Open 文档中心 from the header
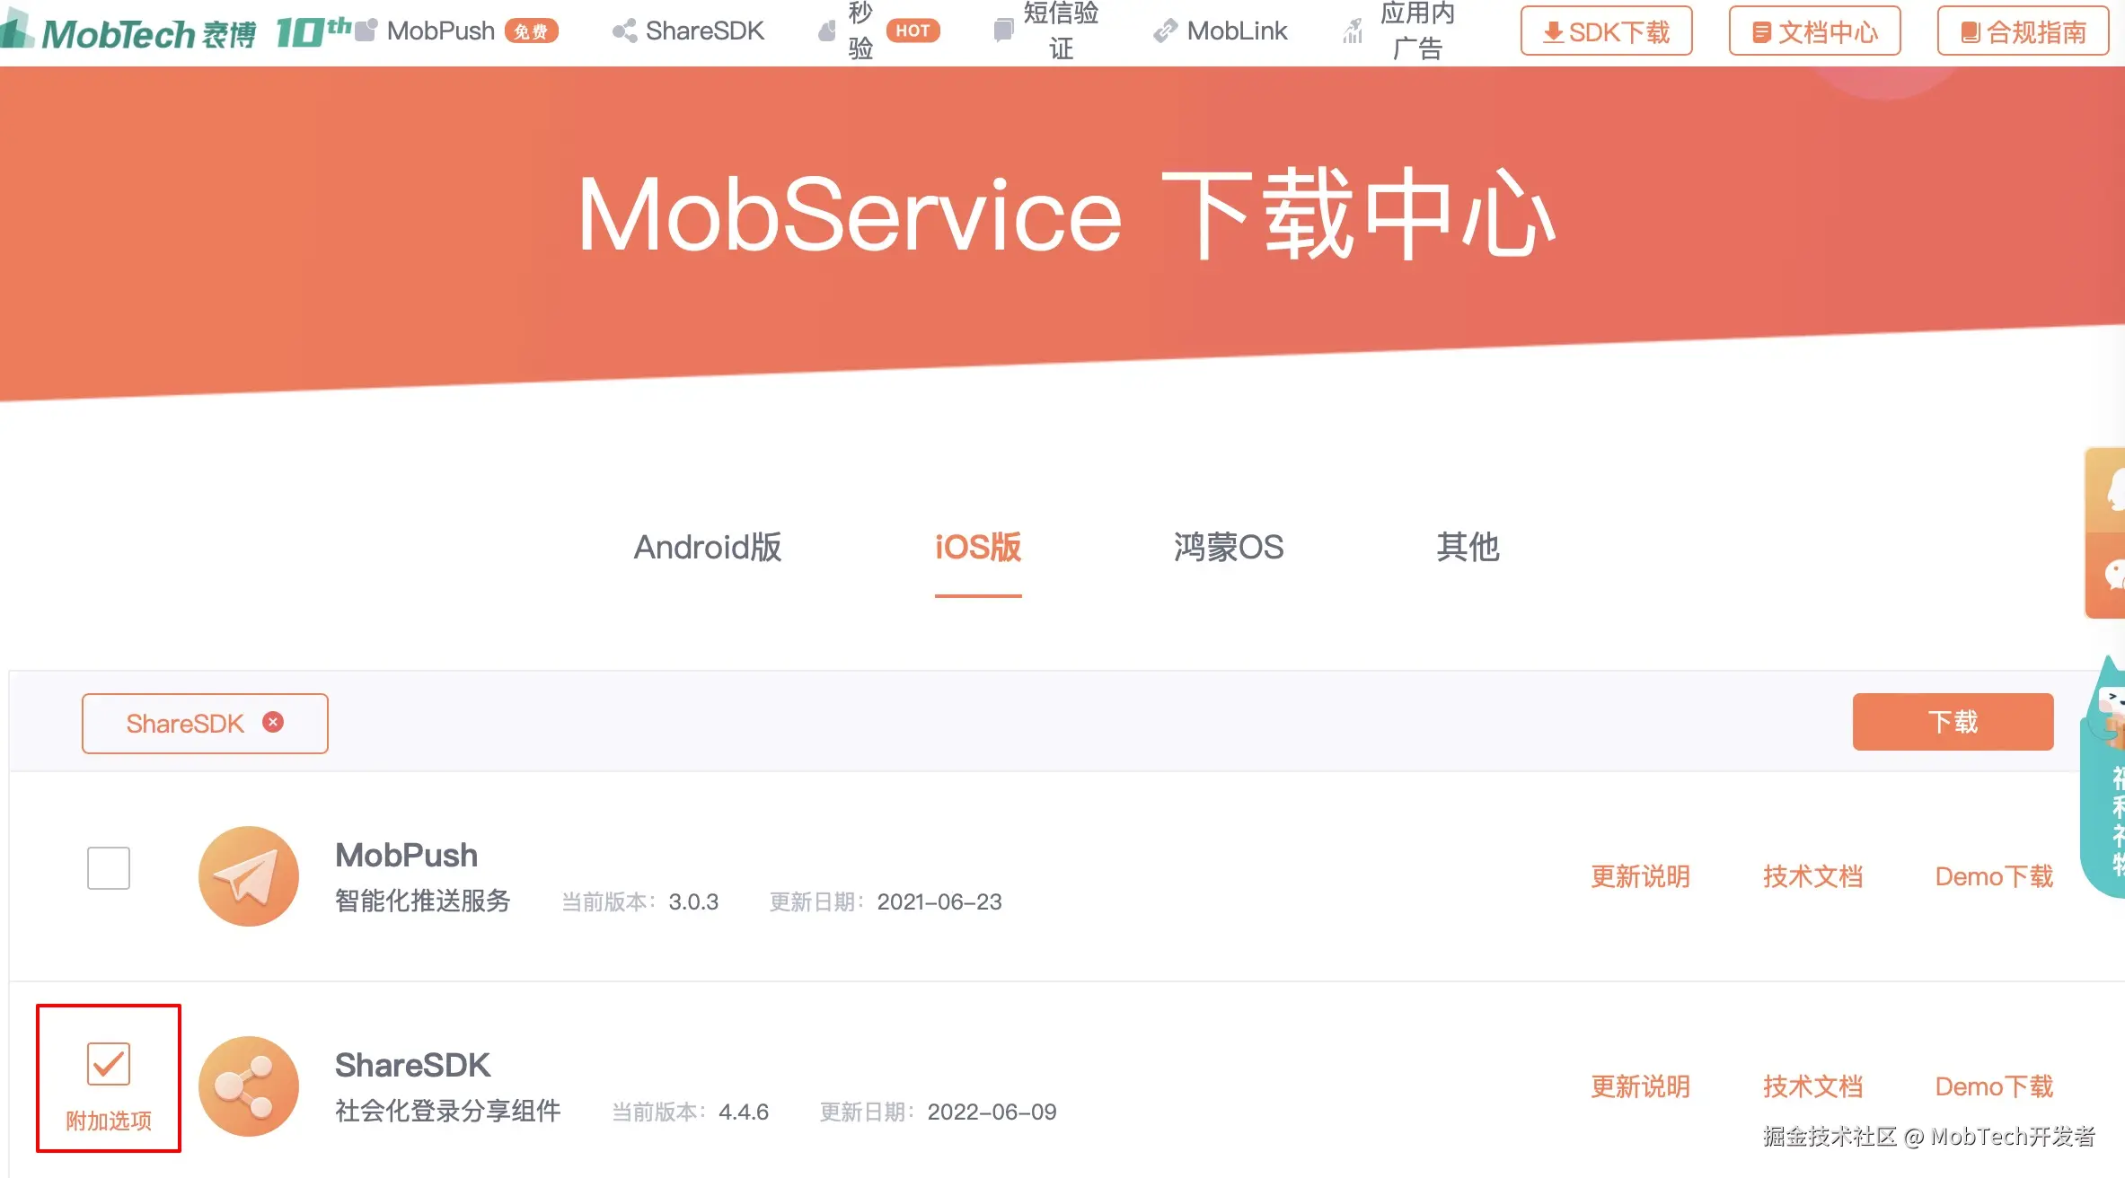Viewport: 2125px width, 1178px height. tap(1814, 31)
